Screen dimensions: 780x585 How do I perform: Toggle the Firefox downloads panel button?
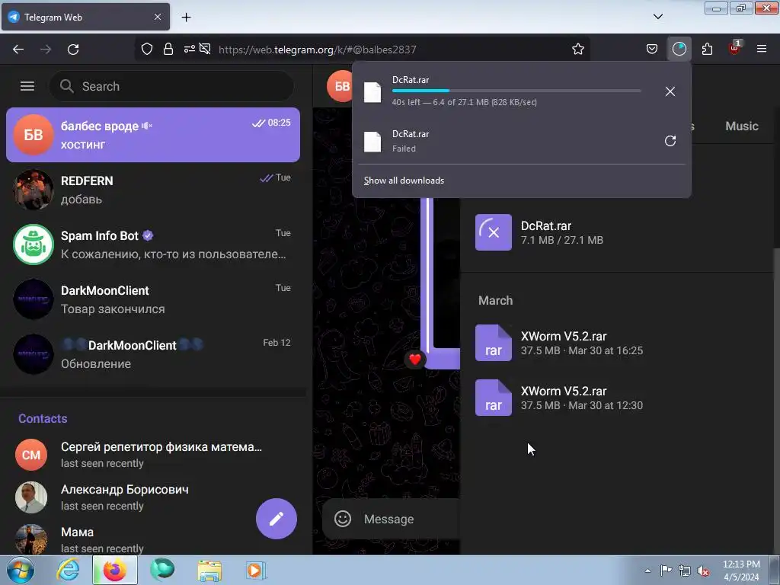tap(679, 50)
